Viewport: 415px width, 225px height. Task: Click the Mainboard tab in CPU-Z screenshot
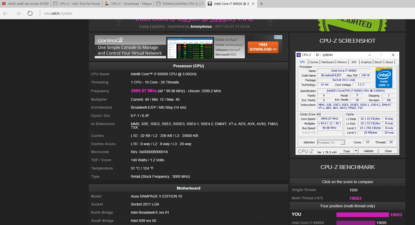328,62
